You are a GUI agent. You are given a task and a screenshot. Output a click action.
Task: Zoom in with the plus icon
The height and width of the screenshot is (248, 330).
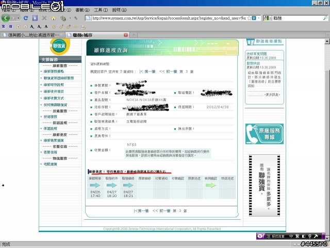[x=54, y=27]
